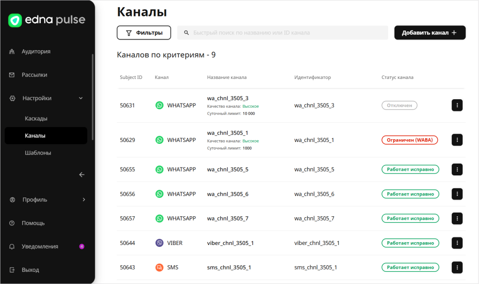Click the notifications badge showing 4
Screen dimensions: 481x284
click(x=82, y=246)
